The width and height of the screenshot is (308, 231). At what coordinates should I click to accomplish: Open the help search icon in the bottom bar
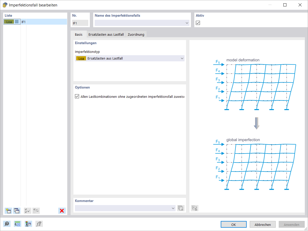7,224
